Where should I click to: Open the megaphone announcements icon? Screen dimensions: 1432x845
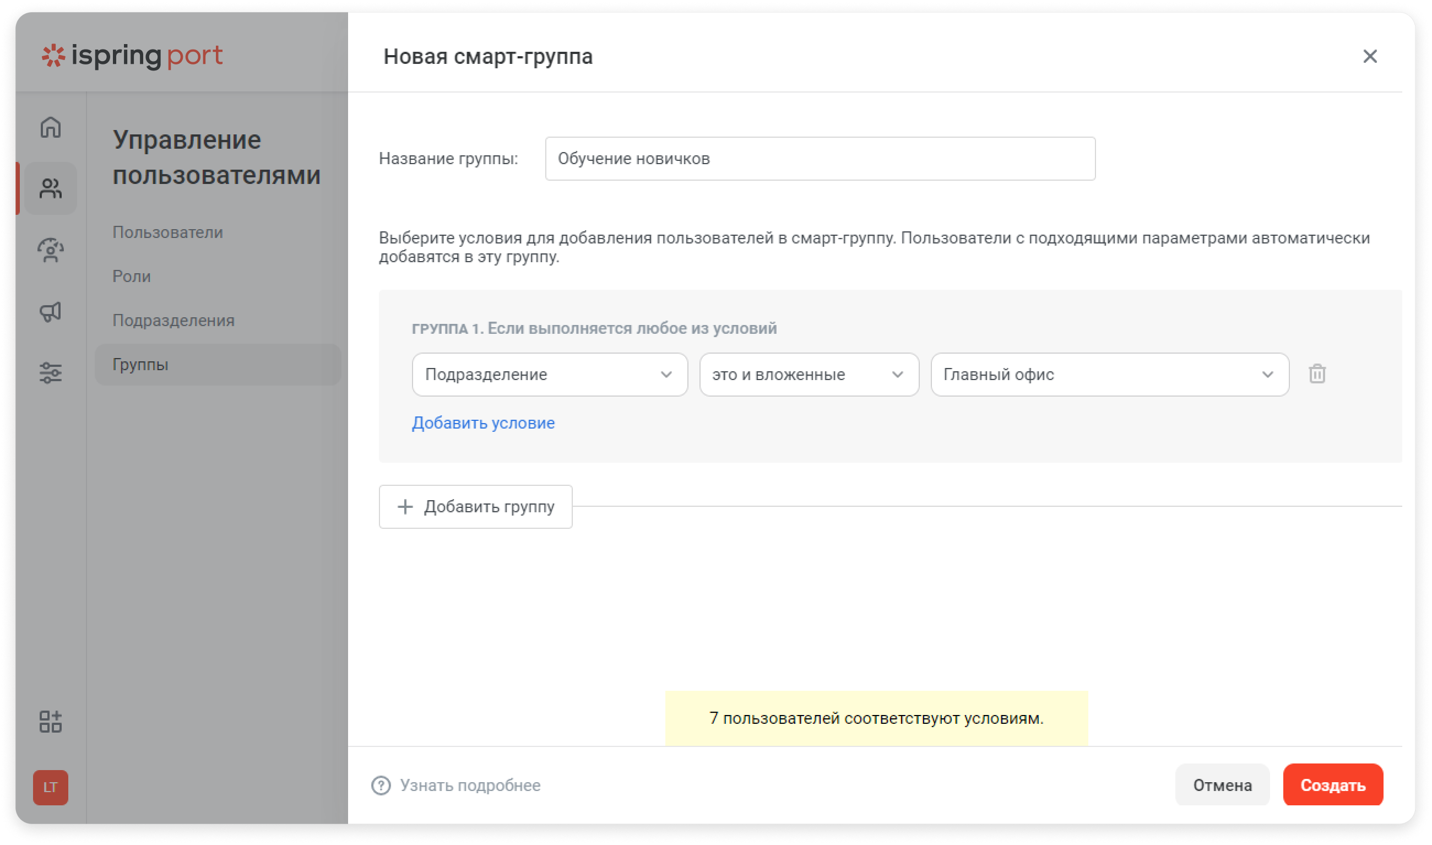[51, 311]
